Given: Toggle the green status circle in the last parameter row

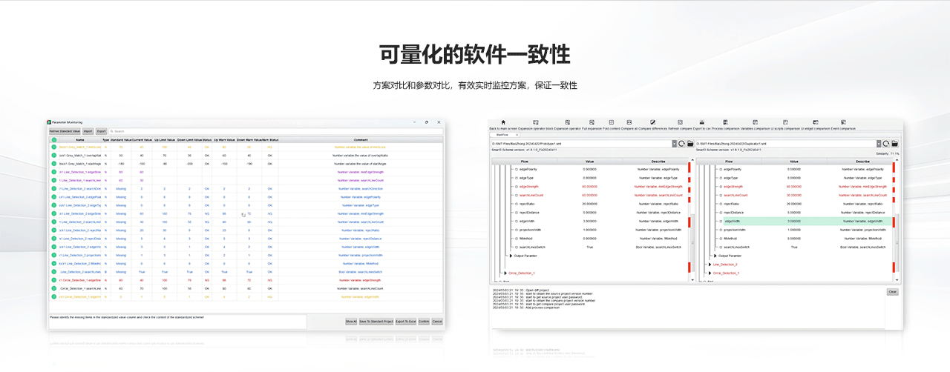Looking at the screenshot, I should coord(53,297).
